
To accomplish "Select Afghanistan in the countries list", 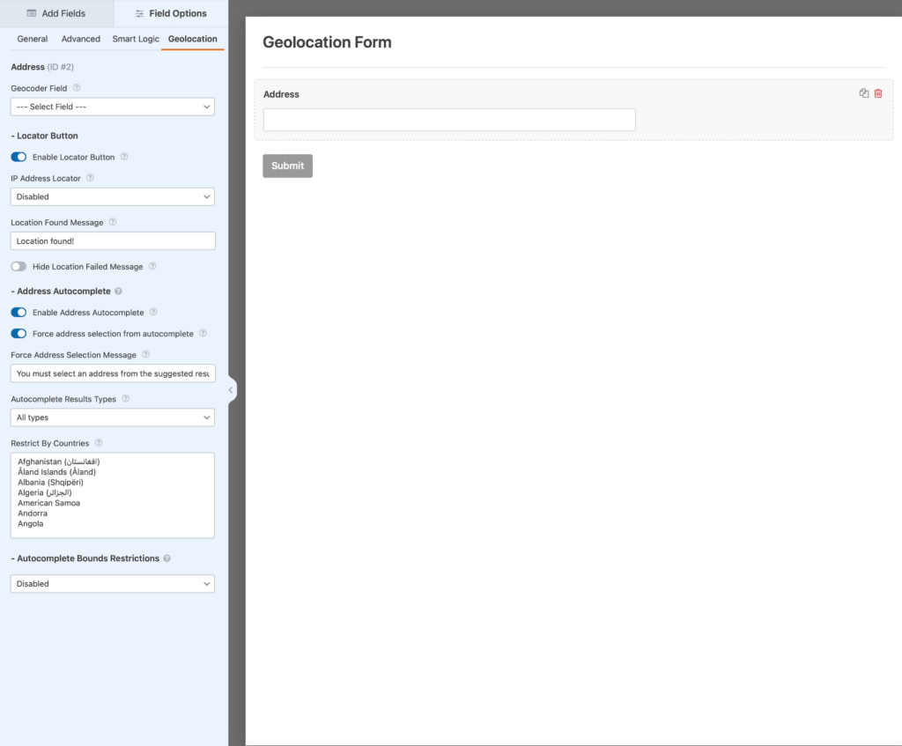I will [x=58, y=462].
